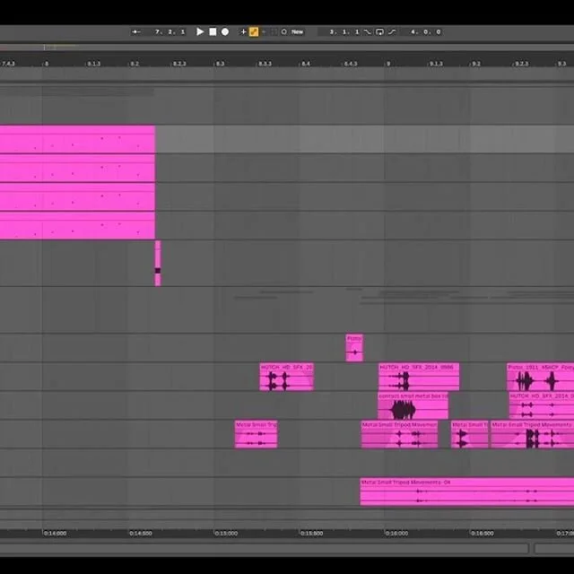Toggle Punch-In switch icon
The width and height of the screenshot is (574, 574).
367,32
